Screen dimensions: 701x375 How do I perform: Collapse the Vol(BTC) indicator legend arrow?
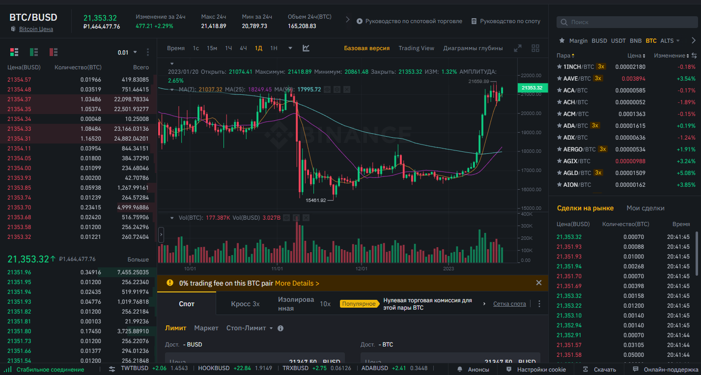coord(171,218)
